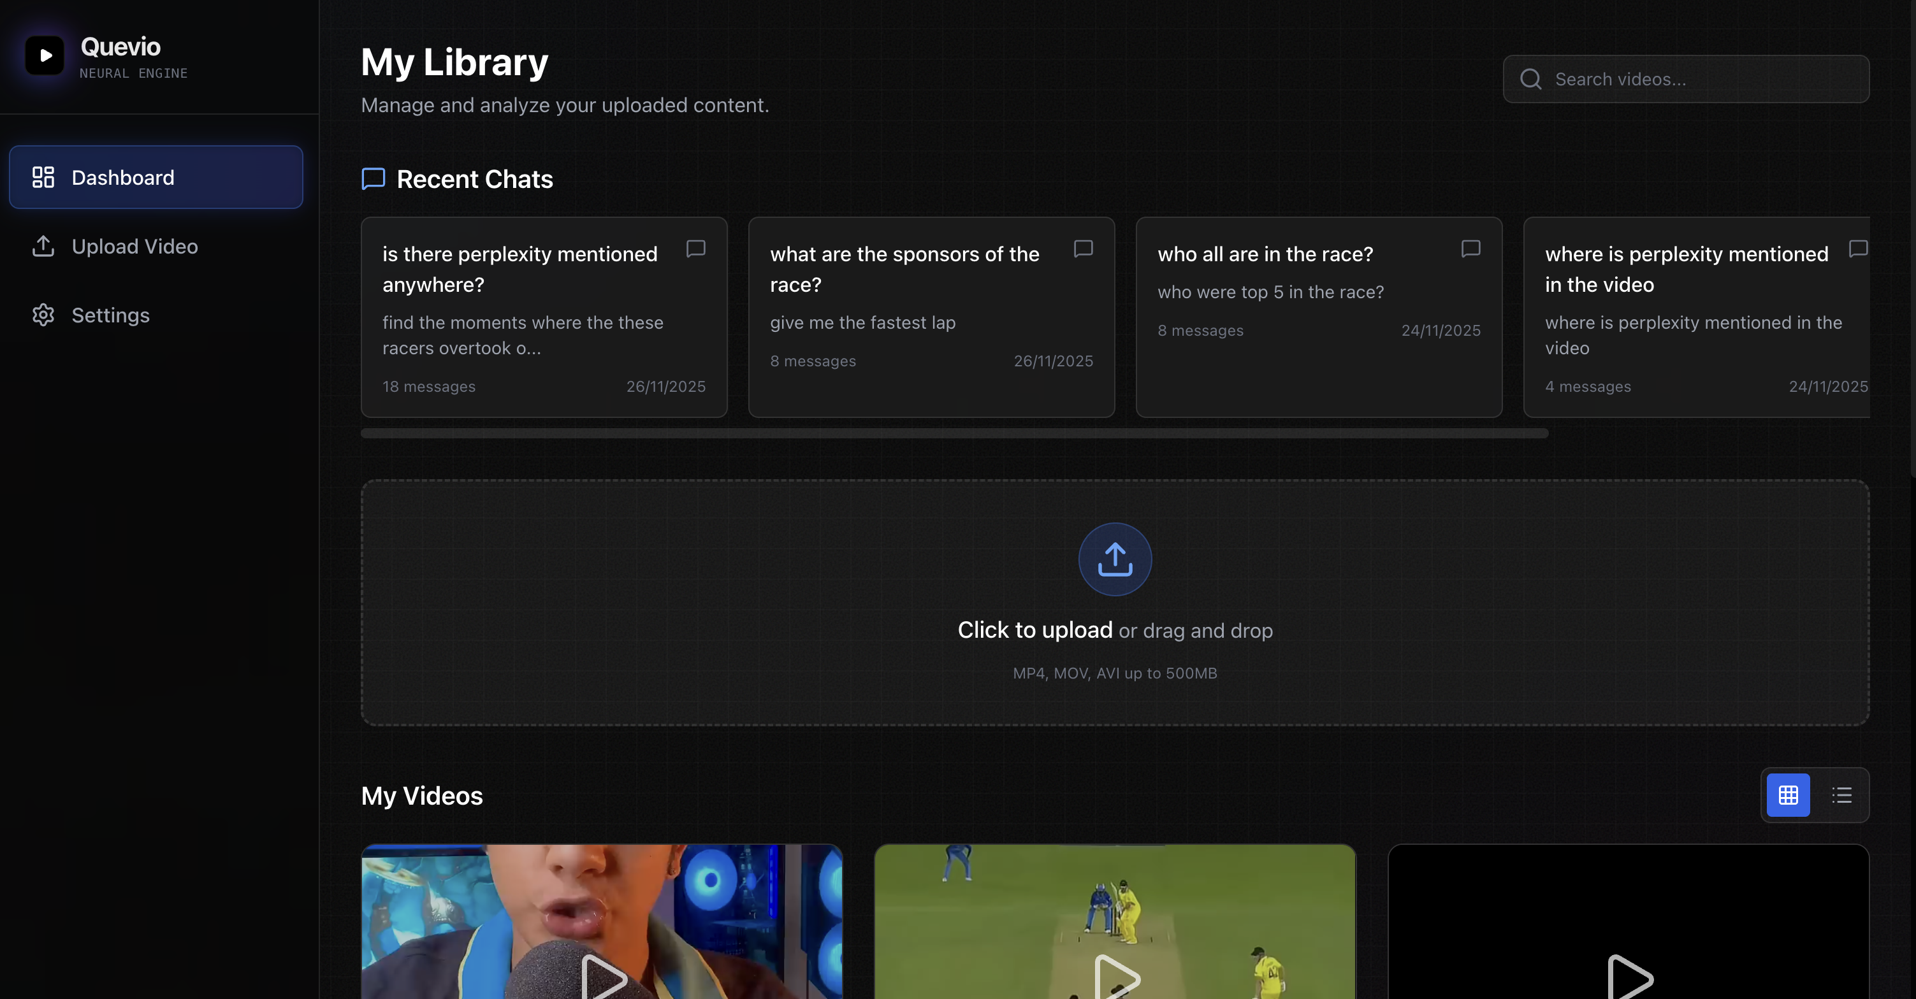Click chat icon on sponsors of the race card

(x=1083, y=248)
